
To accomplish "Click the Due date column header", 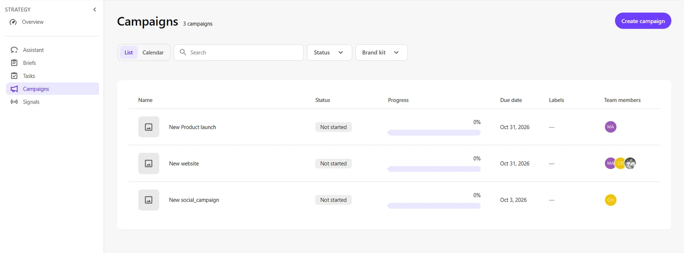I will tap(511, 100).
